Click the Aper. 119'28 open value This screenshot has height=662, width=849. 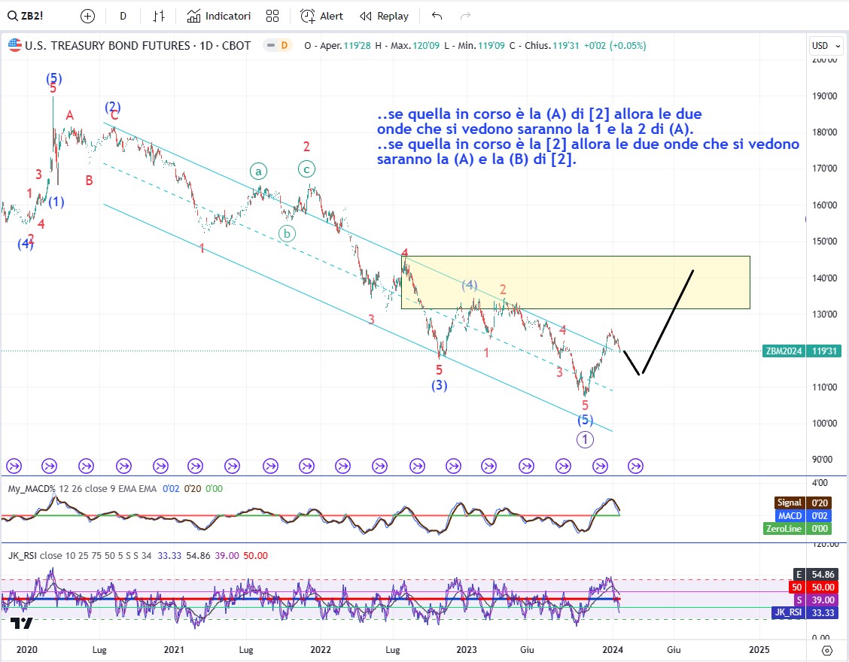tap(337, 45)
